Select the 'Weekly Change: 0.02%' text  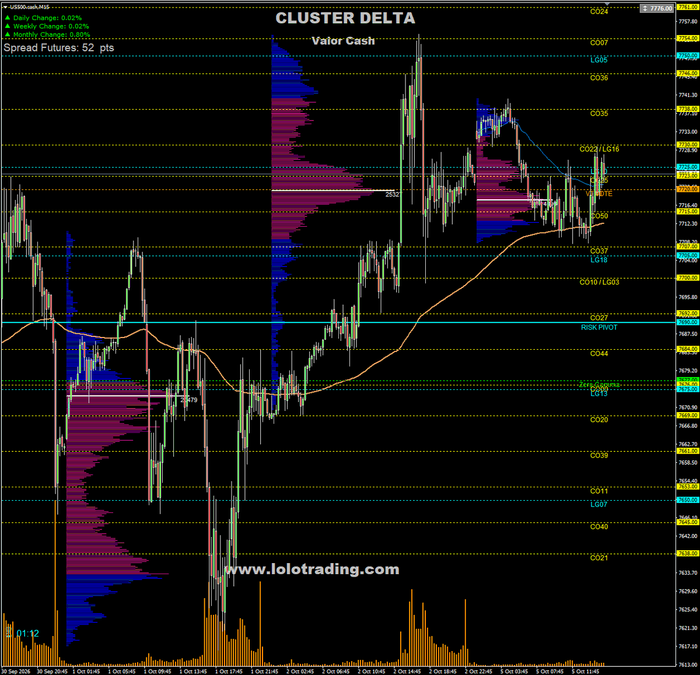click(x=51, y=26)
